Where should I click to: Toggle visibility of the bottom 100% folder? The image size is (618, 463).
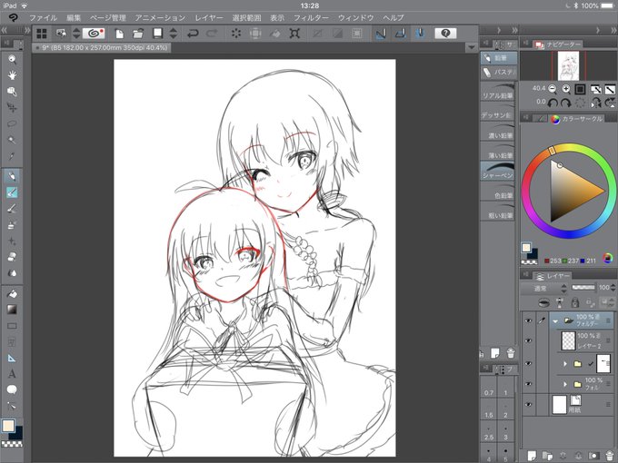(528, 384)
